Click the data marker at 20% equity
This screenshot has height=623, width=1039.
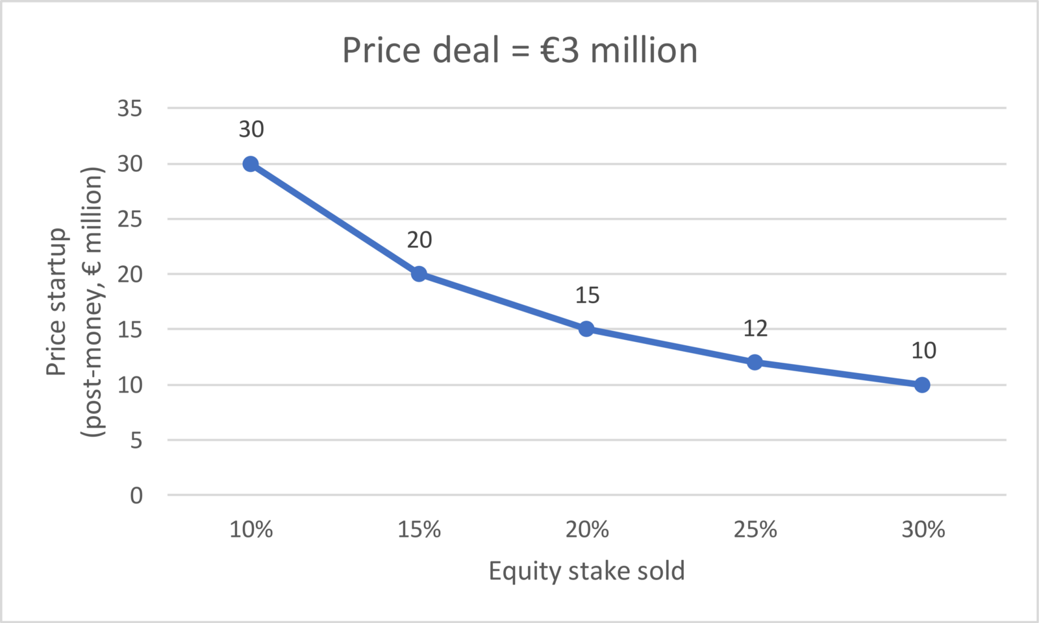[586, 329]
